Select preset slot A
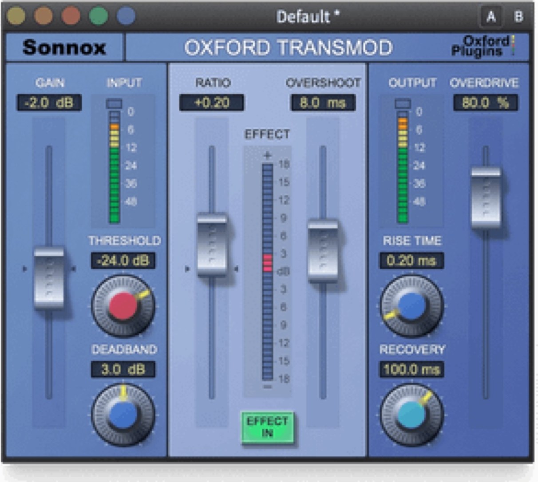The width and height of the screenshot is (538, 482). click(x=491, y=17)
